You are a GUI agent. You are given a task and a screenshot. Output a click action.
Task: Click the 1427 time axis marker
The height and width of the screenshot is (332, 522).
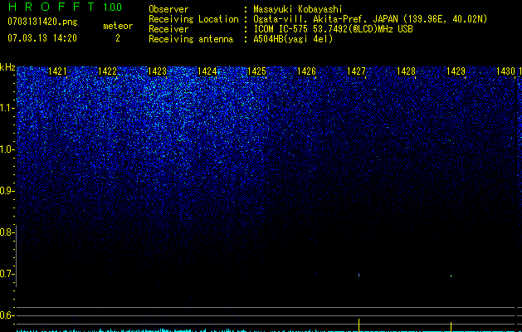pyautogui.click(x=356, y=71)
